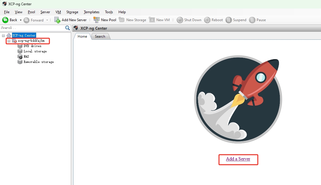The width and height of the screenshot is (321, 185).
Task: Switch to the Home tab
Action: click(x=82, y=36)
